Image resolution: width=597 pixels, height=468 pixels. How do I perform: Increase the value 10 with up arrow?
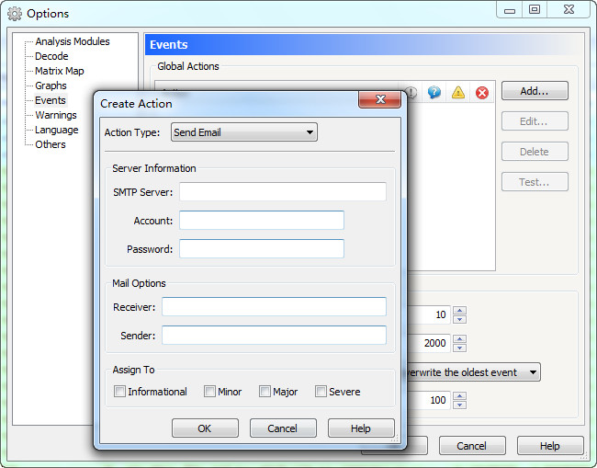pyautogui.click(x=459, y=310)
